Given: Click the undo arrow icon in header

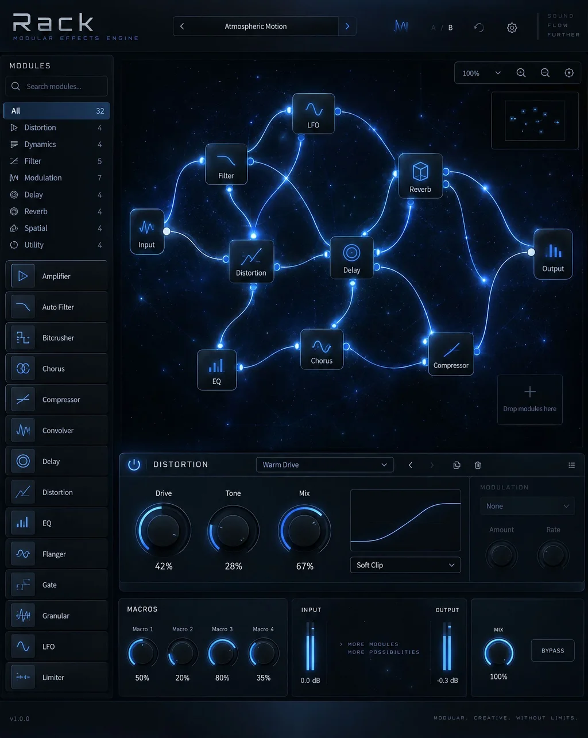Looking at the screenshot, I should (x=479, y=28).
